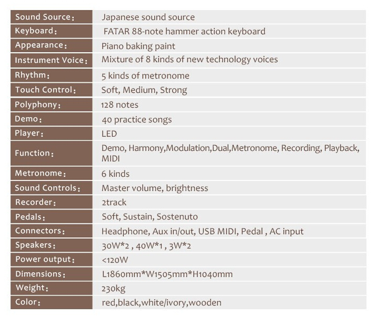Screen dimensions: 377x324
Task: Click the Piano baking paint value
Action: click(x=138, y=46)
